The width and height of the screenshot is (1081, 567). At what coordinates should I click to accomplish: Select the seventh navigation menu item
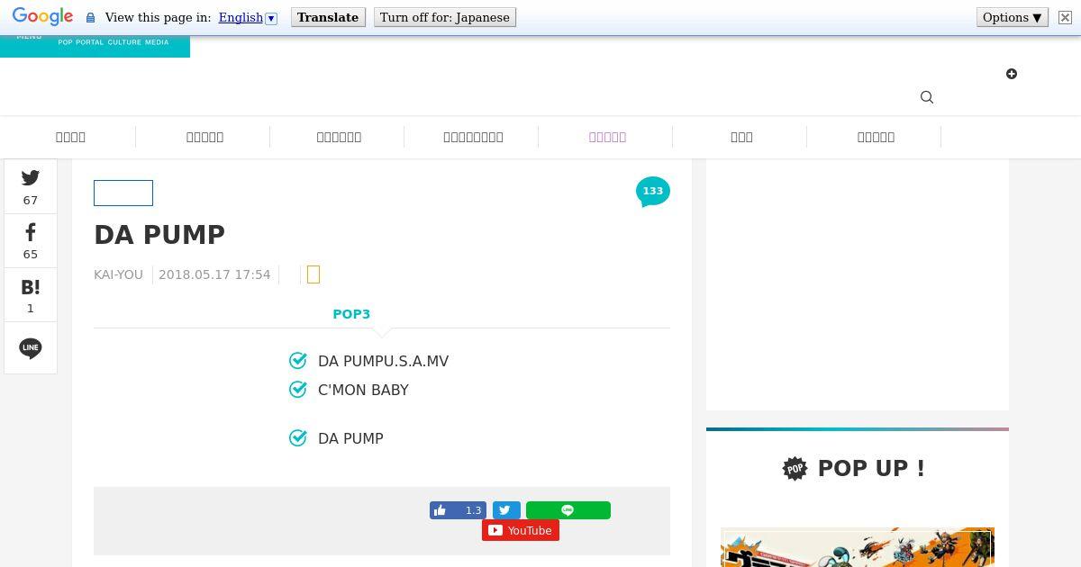pos(876,137)
